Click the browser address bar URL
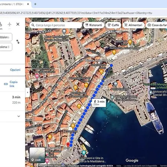Viewport: 167px width, 167px height. [x=76, y=13]
